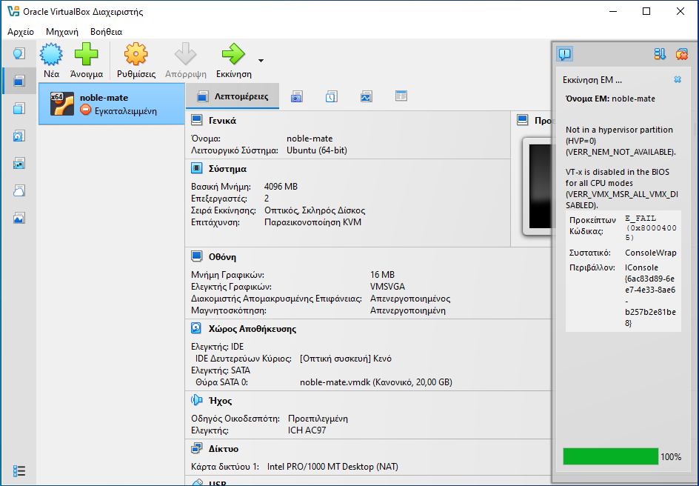Dismiss the Εκκίνηση ΕΜ error notification
This screenshot has width=699, height=486.
click(x=677, y=79)
